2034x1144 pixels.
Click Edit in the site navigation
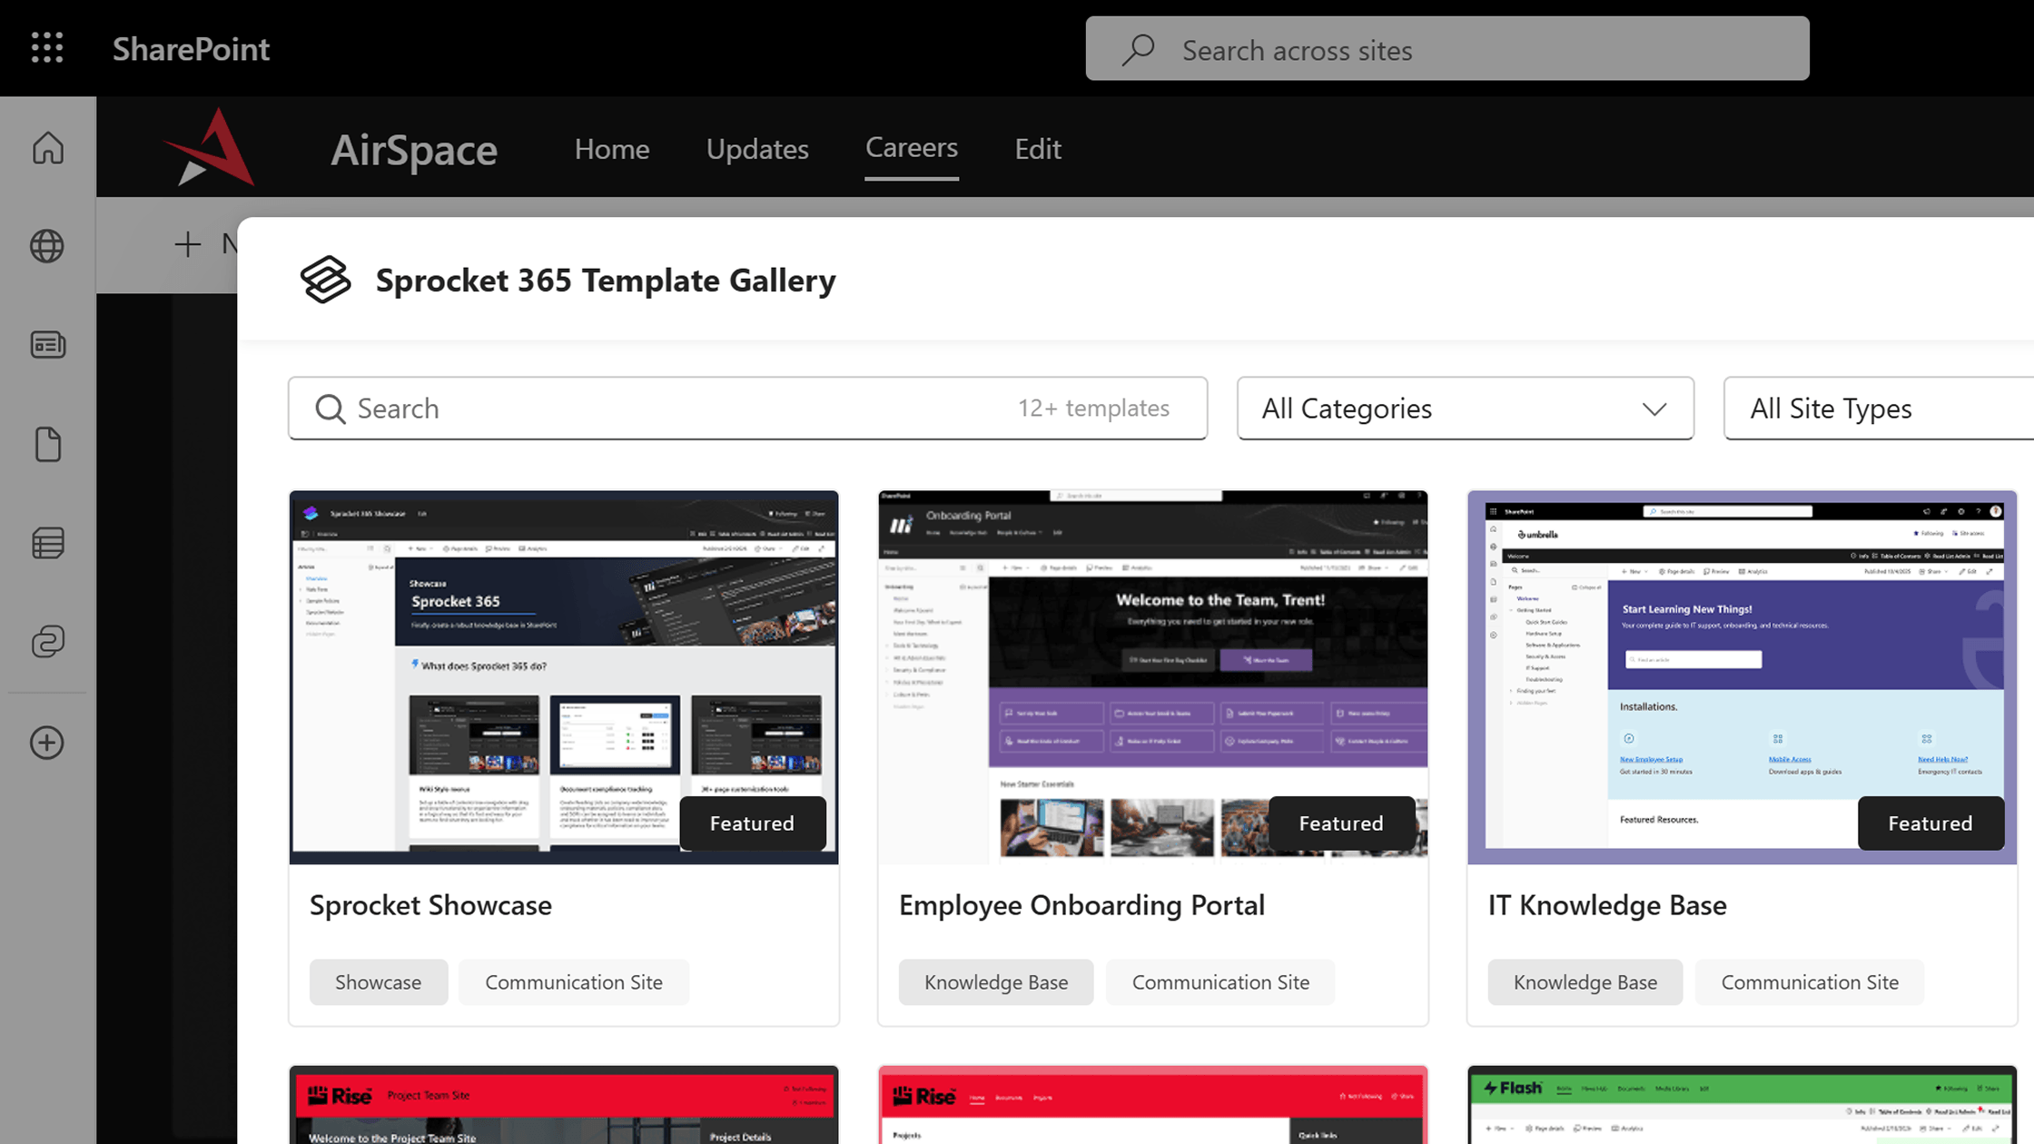(x=1038, y=149)
